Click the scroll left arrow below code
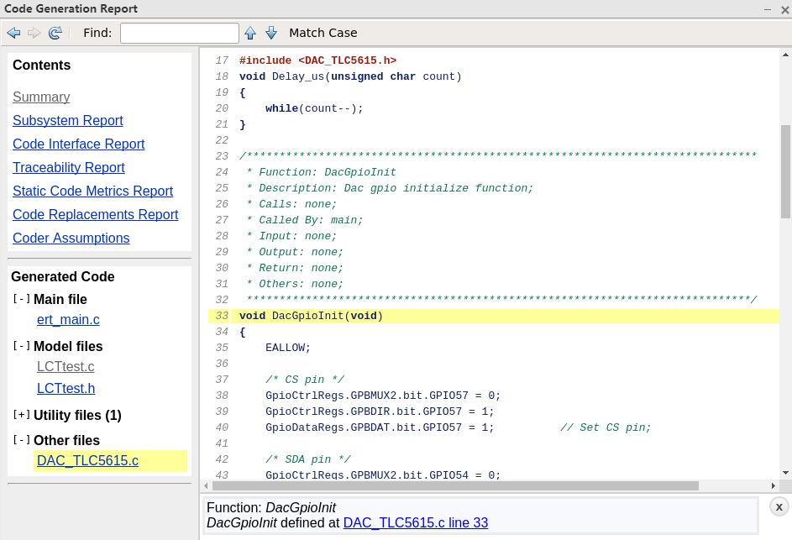Screen dimensions: 792x540 (206, 485)
